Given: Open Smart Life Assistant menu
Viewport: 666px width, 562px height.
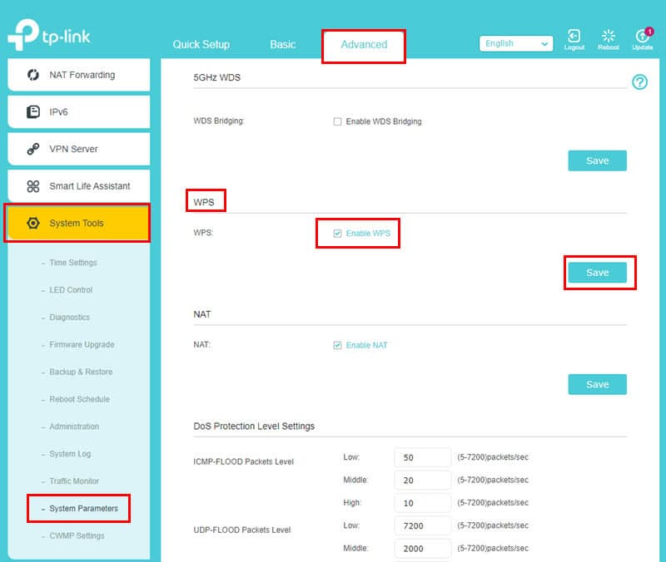Looking at the screenshot, I should click(x=79, y=186).
